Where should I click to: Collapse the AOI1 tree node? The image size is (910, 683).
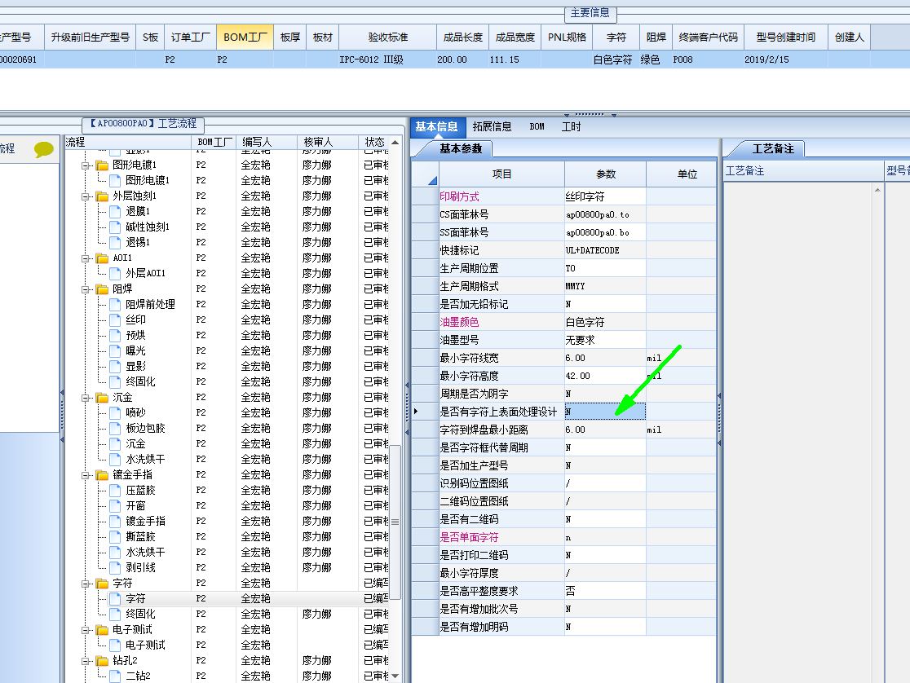pos(86,258)
